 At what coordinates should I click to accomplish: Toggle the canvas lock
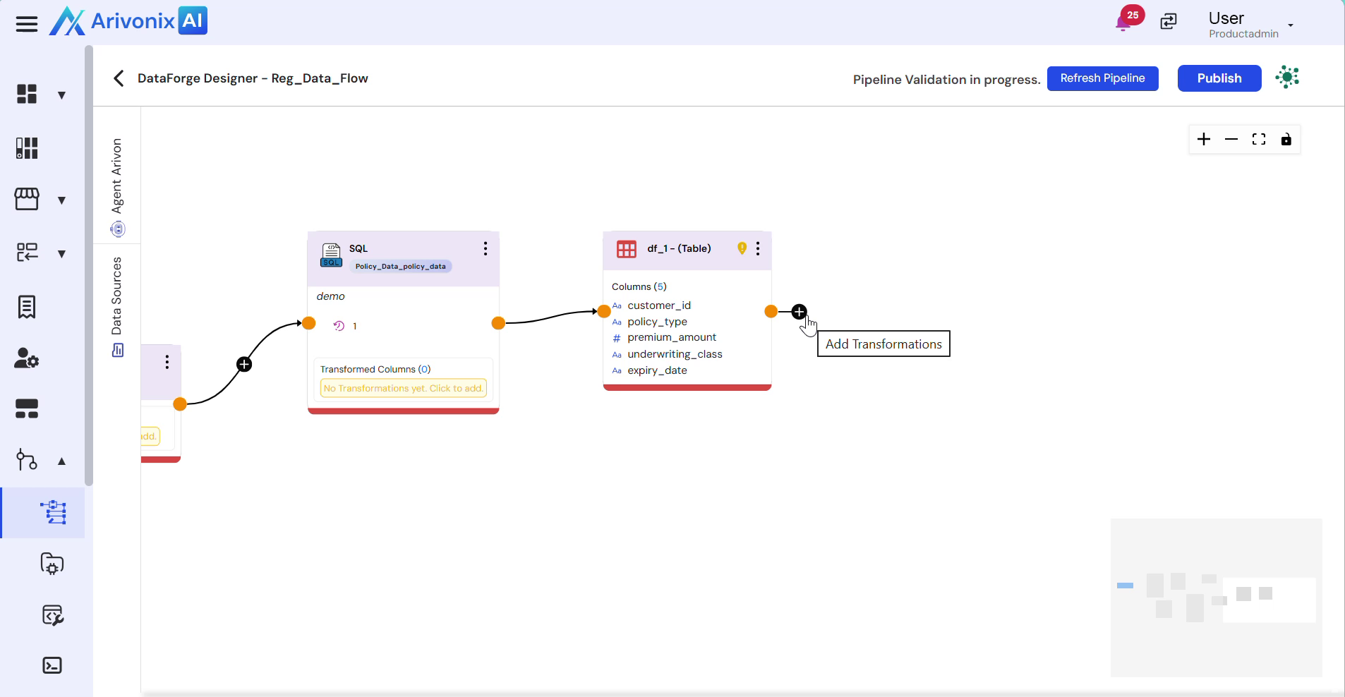1286,140
